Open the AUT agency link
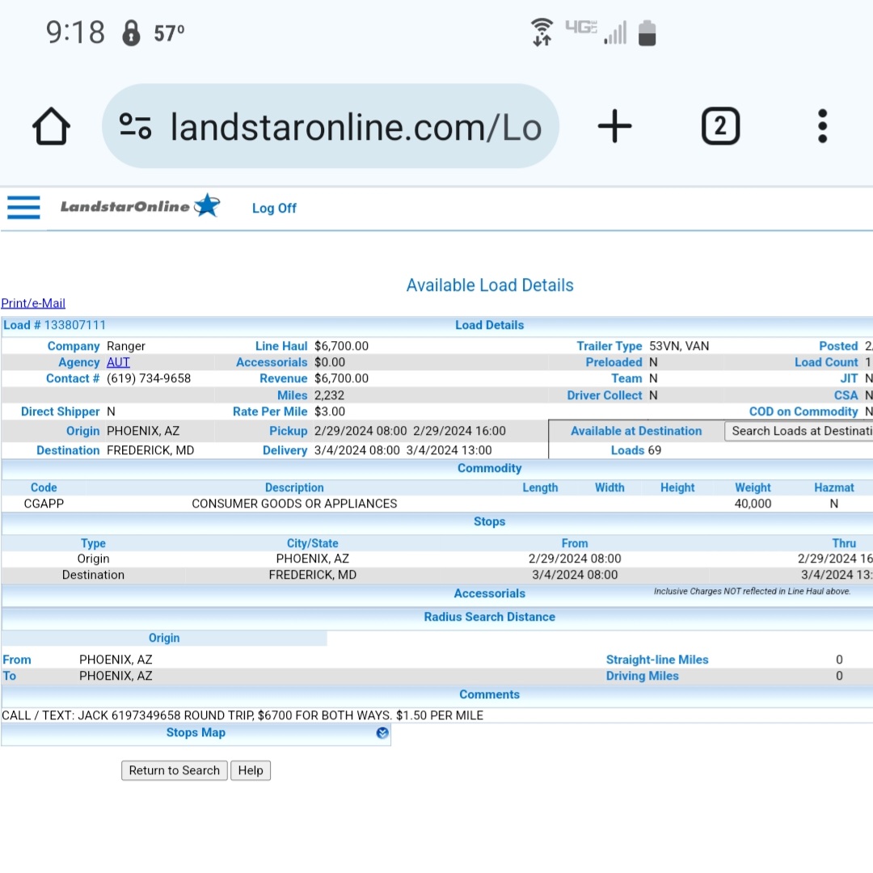The width and height of the screenshot is (873, 873). coord(118,362)
